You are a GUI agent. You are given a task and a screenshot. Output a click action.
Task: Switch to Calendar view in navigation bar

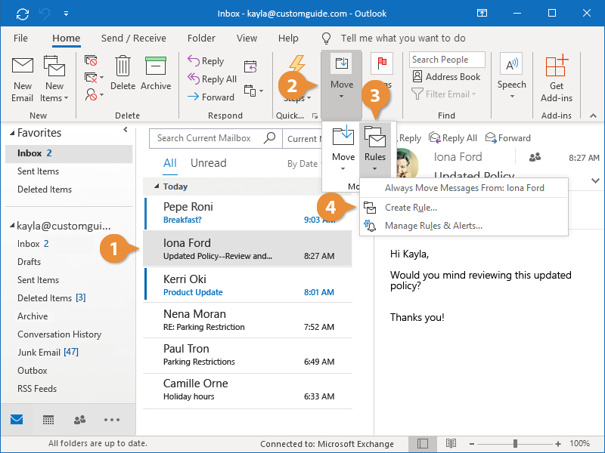click(48, 420)
